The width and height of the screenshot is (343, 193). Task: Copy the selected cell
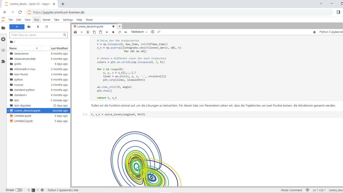coord(94,32)
